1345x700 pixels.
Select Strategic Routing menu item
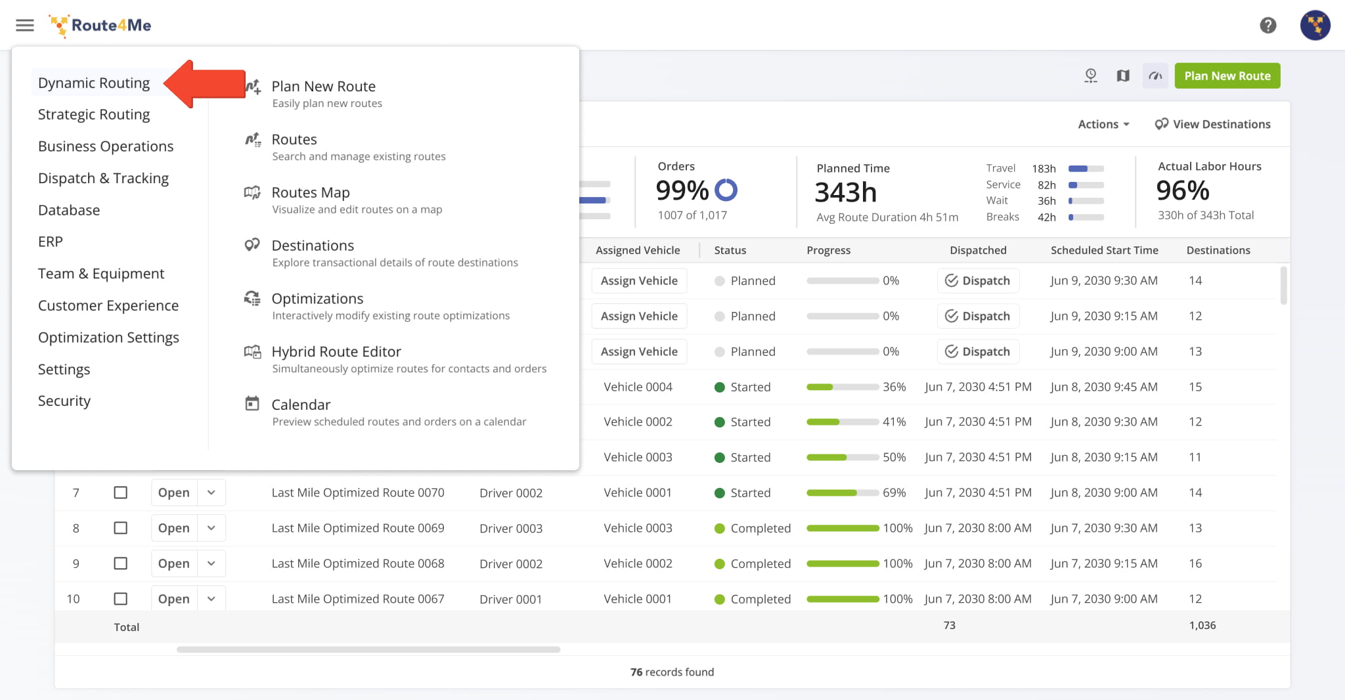pyautogui.click(x=94, y=114)
